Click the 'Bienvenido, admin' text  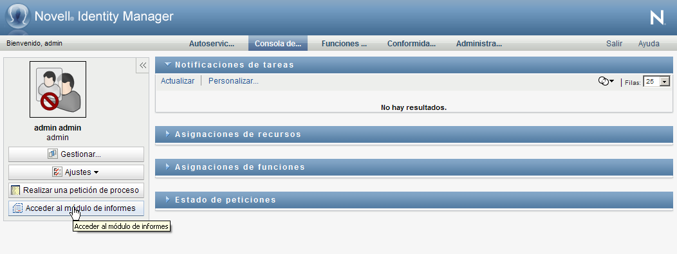pyautogui.click(x=35, y=44)
